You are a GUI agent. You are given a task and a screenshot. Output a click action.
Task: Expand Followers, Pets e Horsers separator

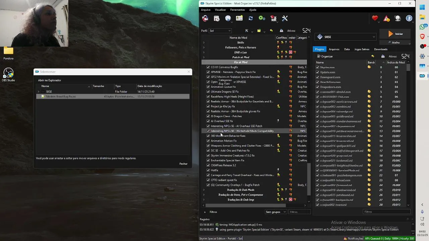[x=204, y=48]
